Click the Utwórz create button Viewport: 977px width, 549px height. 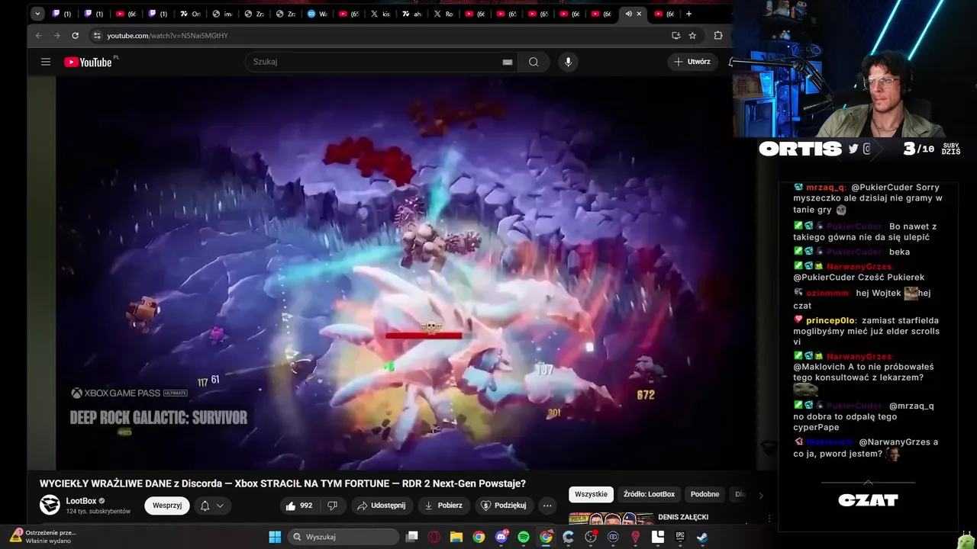692,62
